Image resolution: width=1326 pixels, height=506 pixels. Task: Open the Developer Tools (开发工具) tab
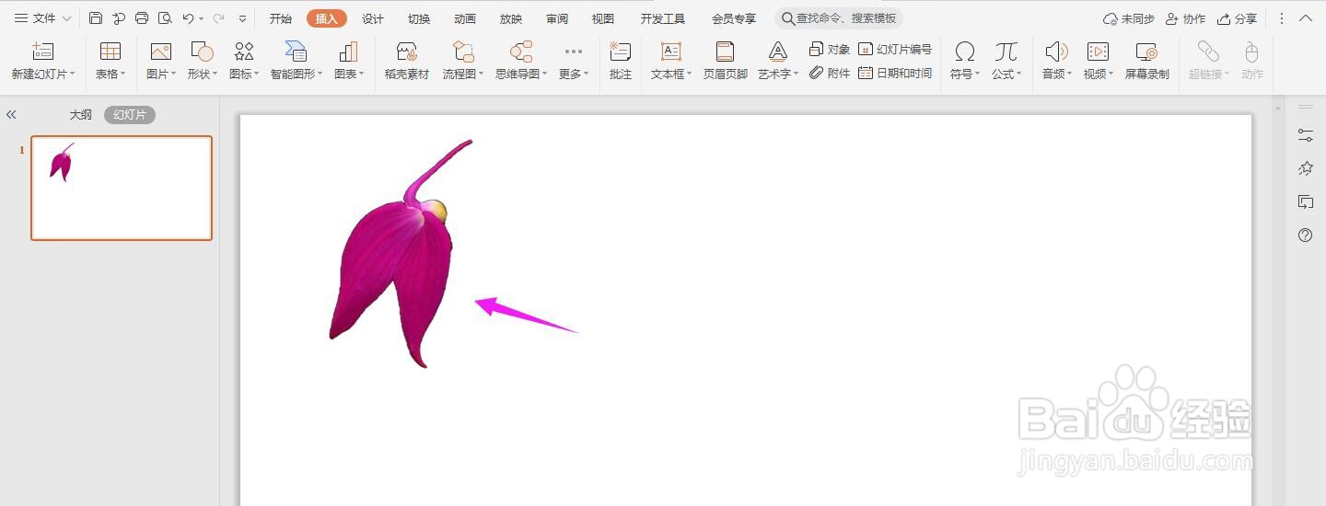click(663, 18)
